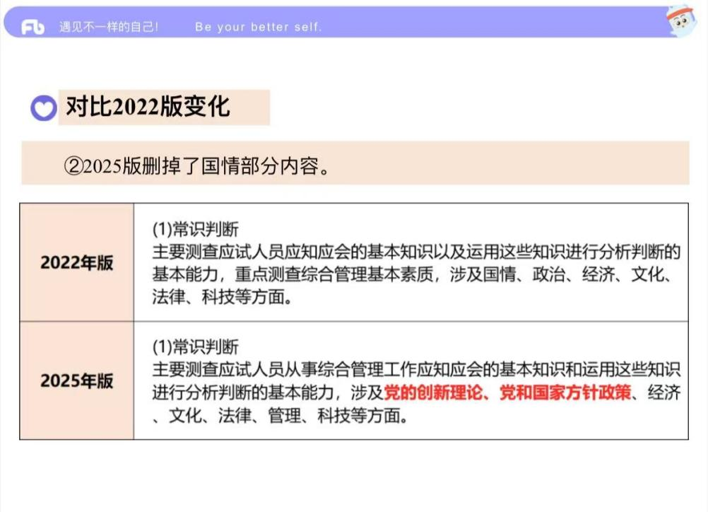Click the circled number ② in the banner
708x512 pixels.
73,167
